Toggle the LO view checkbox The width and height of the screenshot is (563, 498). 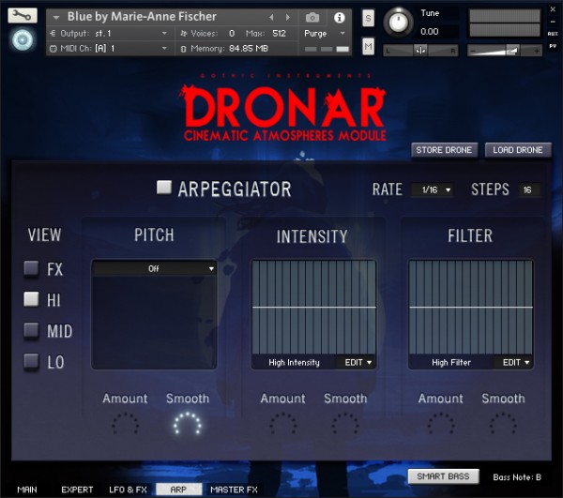pyautogui.click(x=31, y=361)
